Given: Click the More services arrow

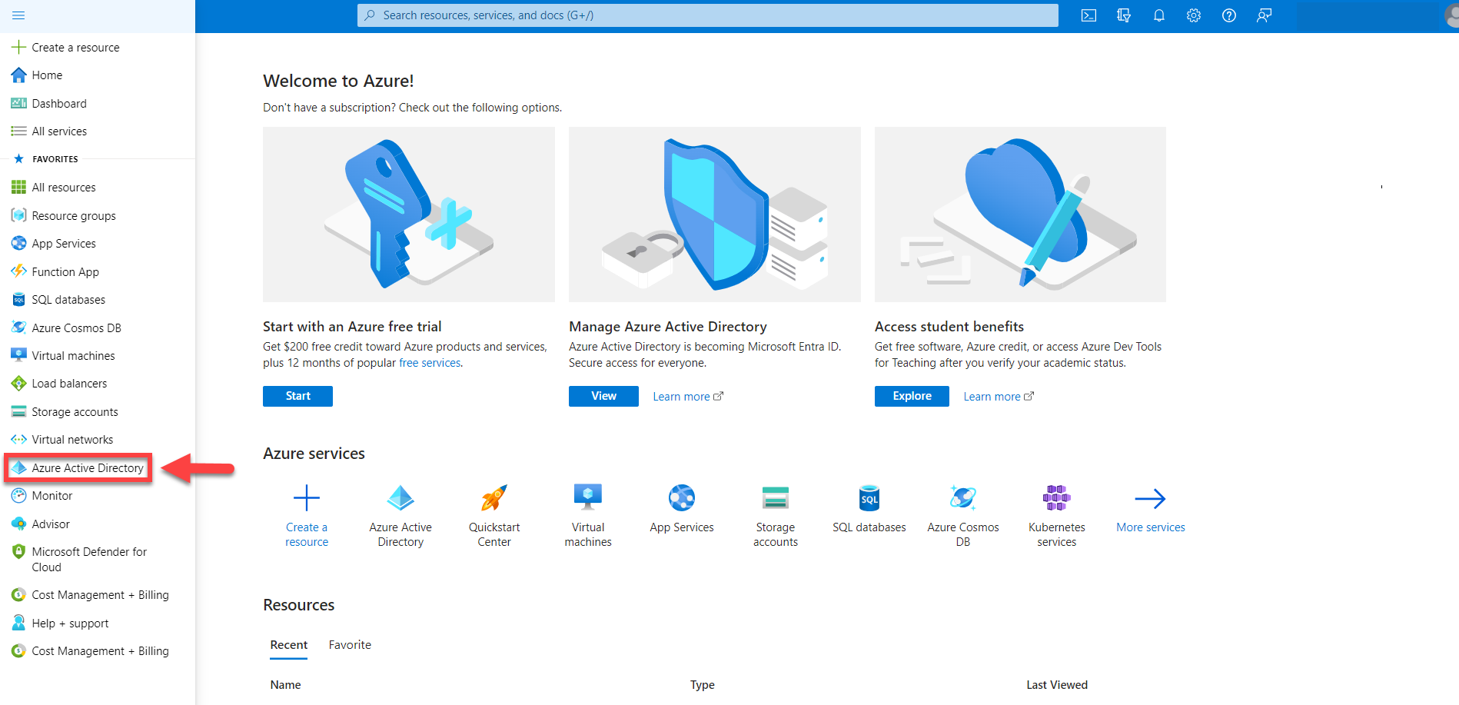Looking at the screenshot, I should 1151,509.
